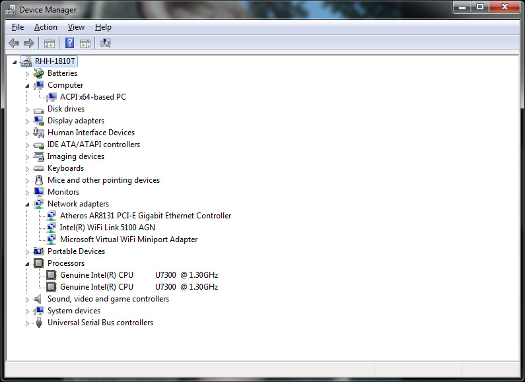Select the Monitors category icon
This screenshot has width=525, height=382.
39,192
